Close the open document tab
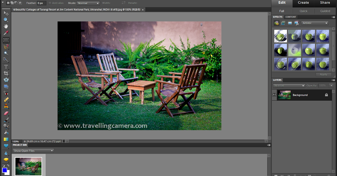 point(143,9)
